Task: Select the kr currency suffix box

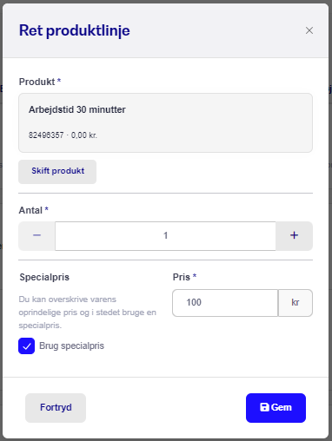Action: 295,303
